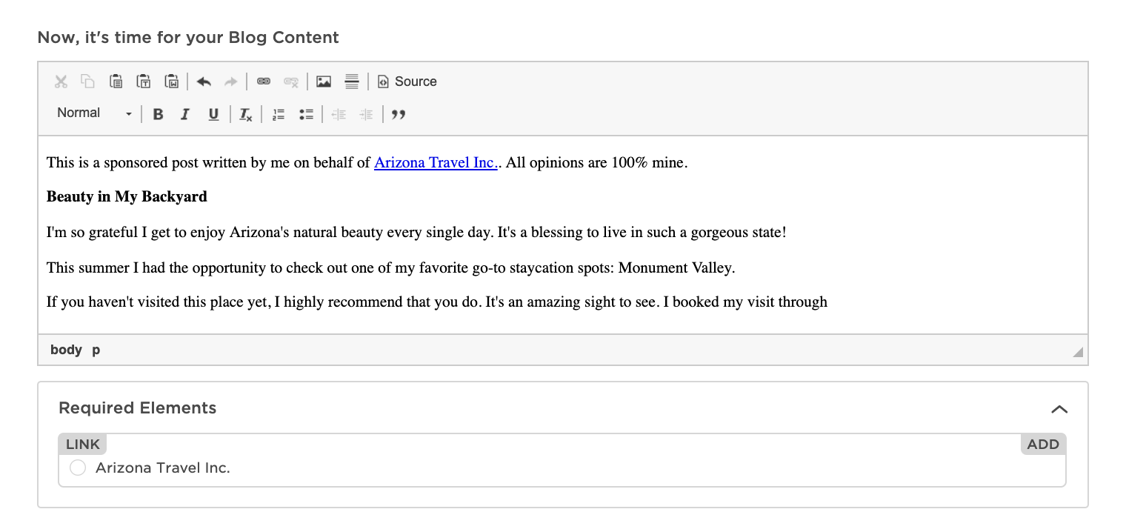Click the ADD button

(x=1043, y=444)
